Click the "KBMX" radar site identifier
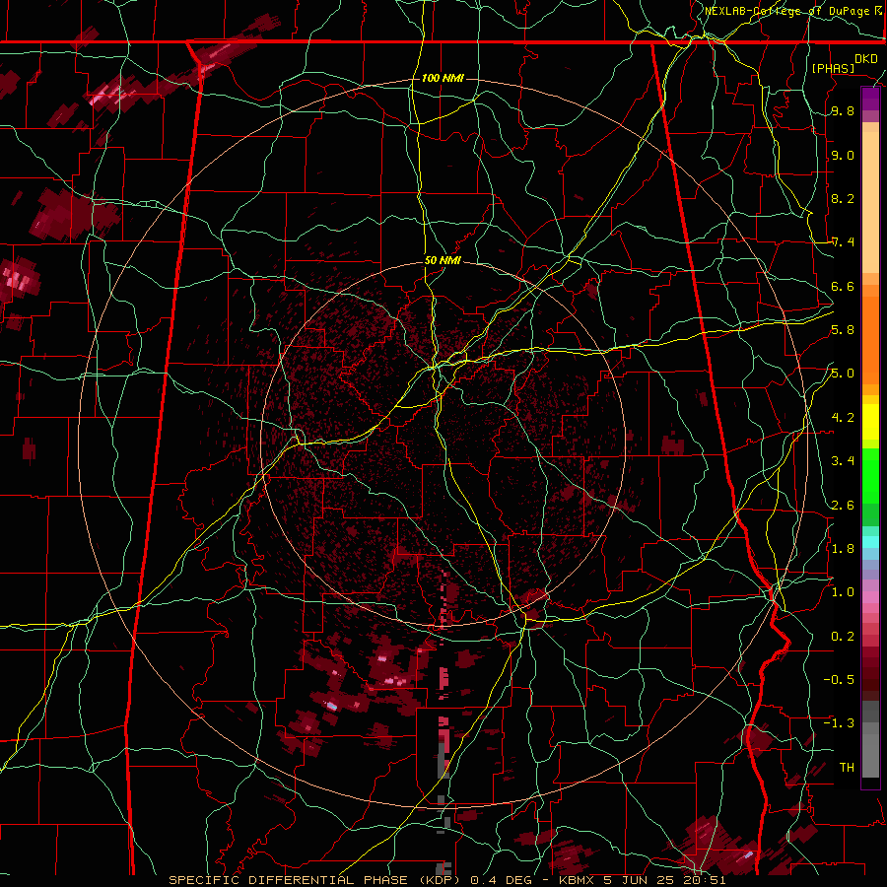 576,880
